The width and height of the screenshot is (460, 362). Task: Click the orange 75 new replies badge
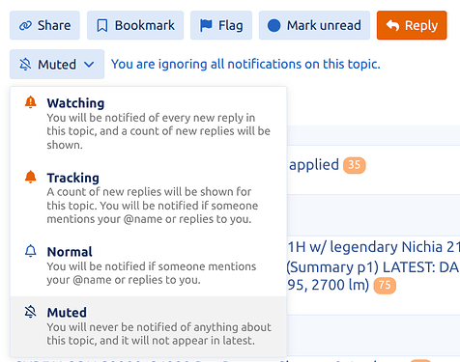(385, 286)
